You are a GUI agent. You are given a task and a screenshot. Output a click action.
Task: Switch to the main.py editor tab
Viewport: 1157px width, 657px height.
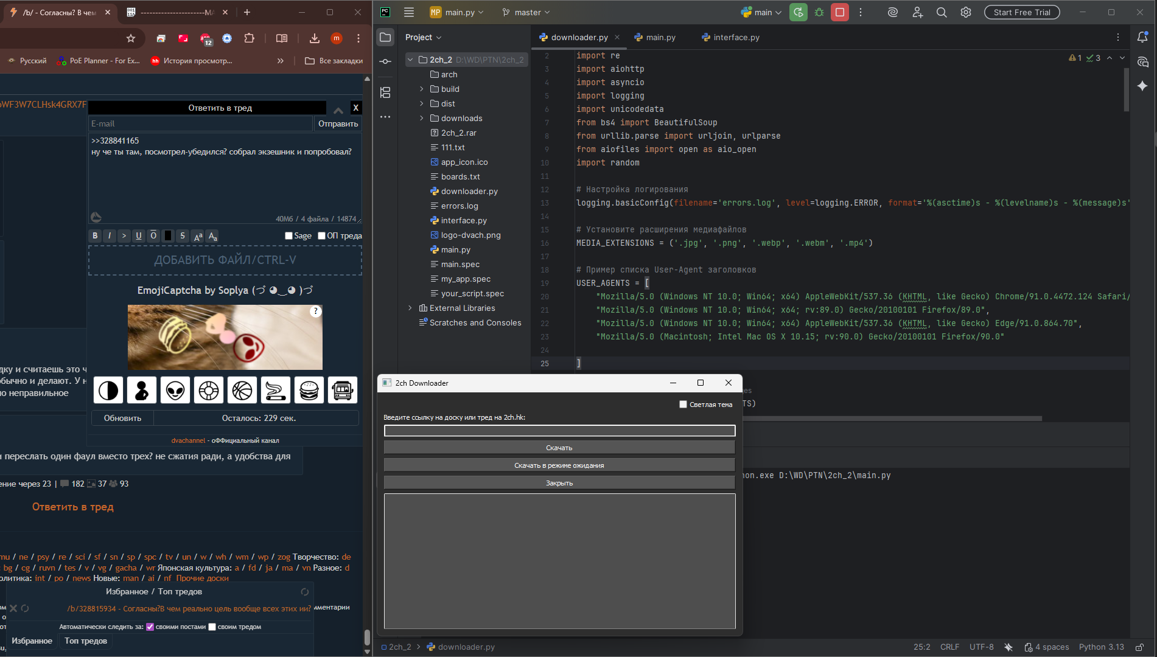tap(660, 38)
